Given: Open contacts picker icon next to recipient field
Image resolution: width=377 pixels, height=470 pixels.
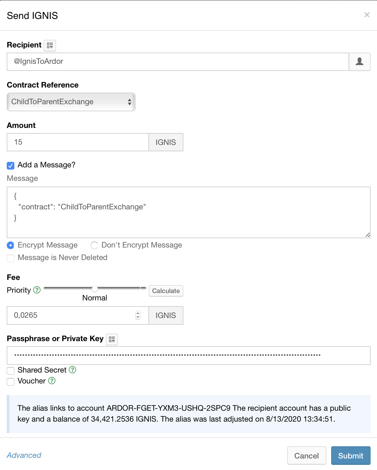Looking at the screenshot, I should tap(359, 62).
